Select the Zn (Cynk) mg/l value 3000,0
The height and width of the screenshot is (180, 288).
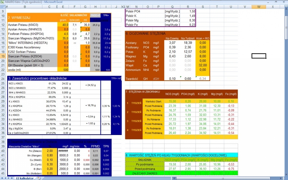pyautogui.click(x=63, y=165)
